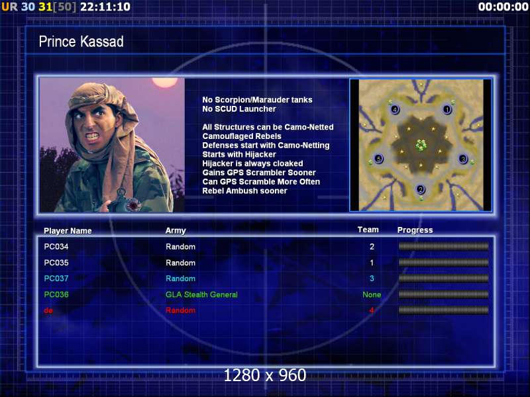
Task: Click start position 3 on the map
Action: (x=463, y=159)
